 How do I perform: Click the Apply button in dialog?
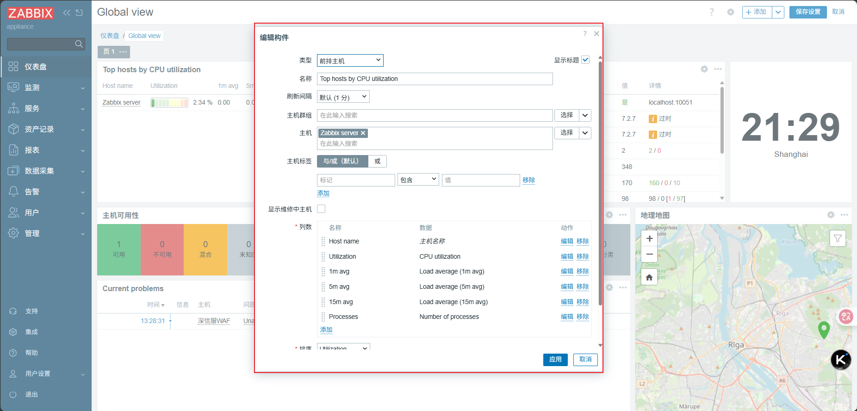[x=555, y=360]
